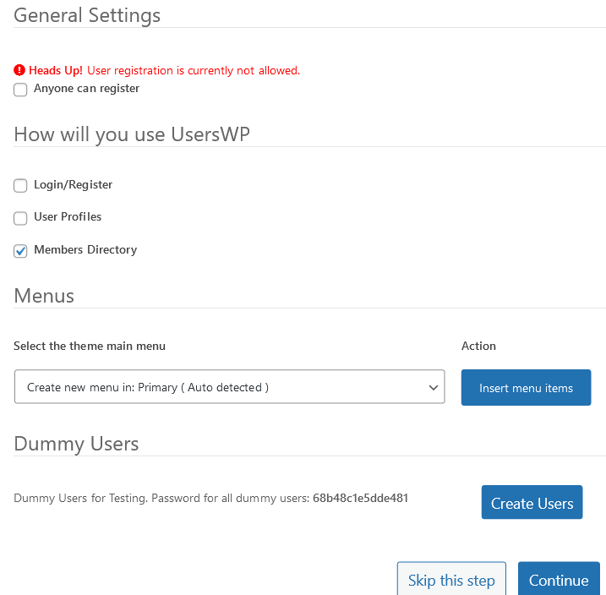Uncheck the Members Directory checkbox
The image size is (606, 595).
[x=20, y=251]
